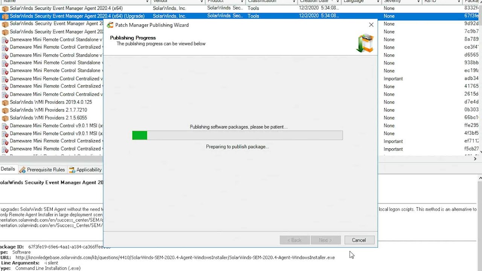The height and width of the screenshot is (271, 482).
Task: Click the icon beside SolarWinds WMI Providers 2019.4.0.125
Action: (x=5, y=102)
